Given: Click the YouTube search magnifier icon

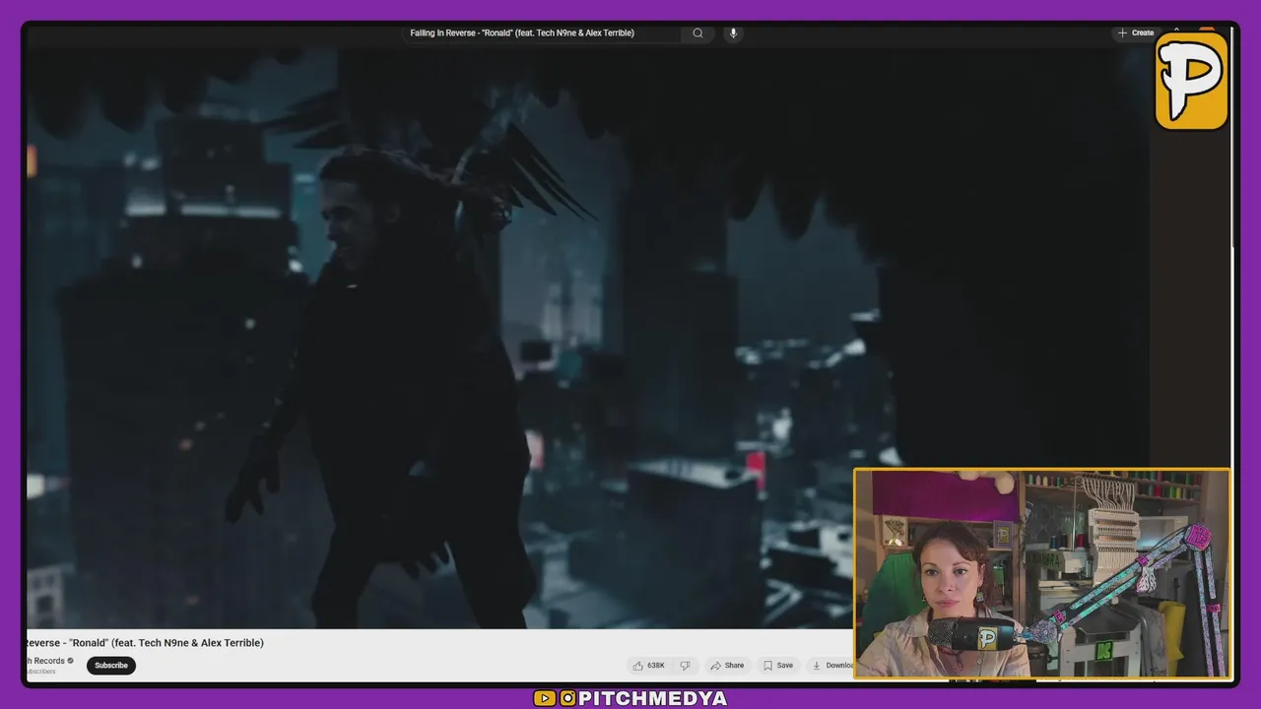Looking at the screenshot, I should pos(697,32).
